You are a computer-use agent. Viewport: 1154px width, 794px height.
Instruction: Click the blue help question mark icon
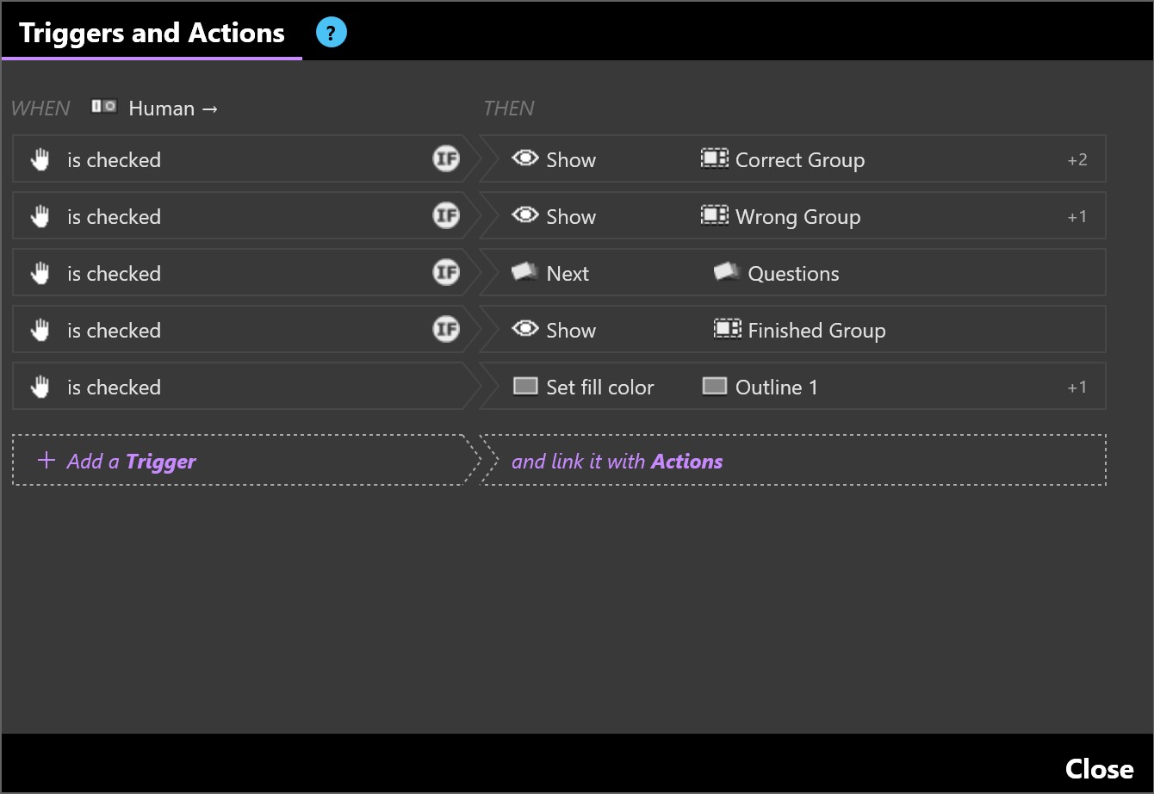coord(331,34)
